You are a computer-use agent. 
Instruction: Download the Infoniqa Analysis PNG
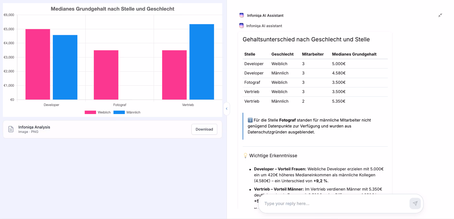click(204, 129)
